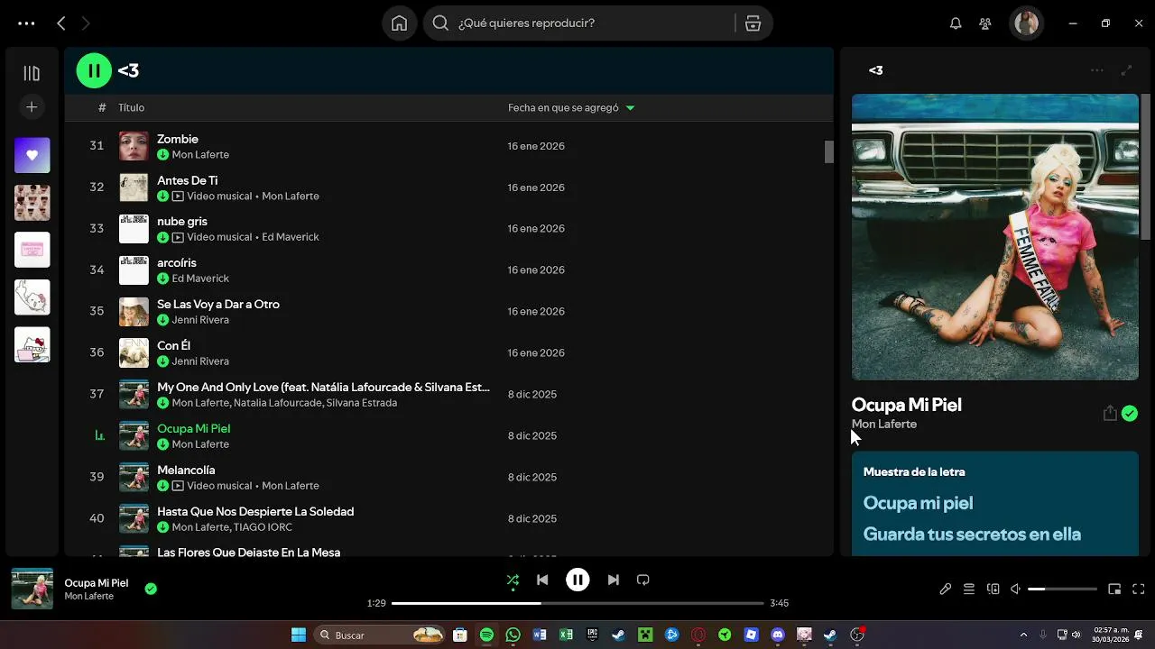Share Ocupa Mi Piel from right panel

click(x=1110, y=413)
